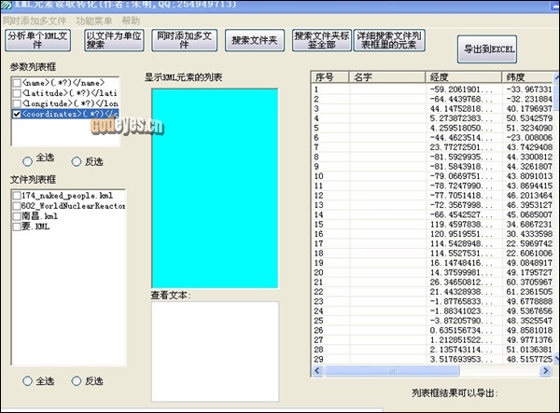Open the 同时添加多文件 menu

pos(35,21)
